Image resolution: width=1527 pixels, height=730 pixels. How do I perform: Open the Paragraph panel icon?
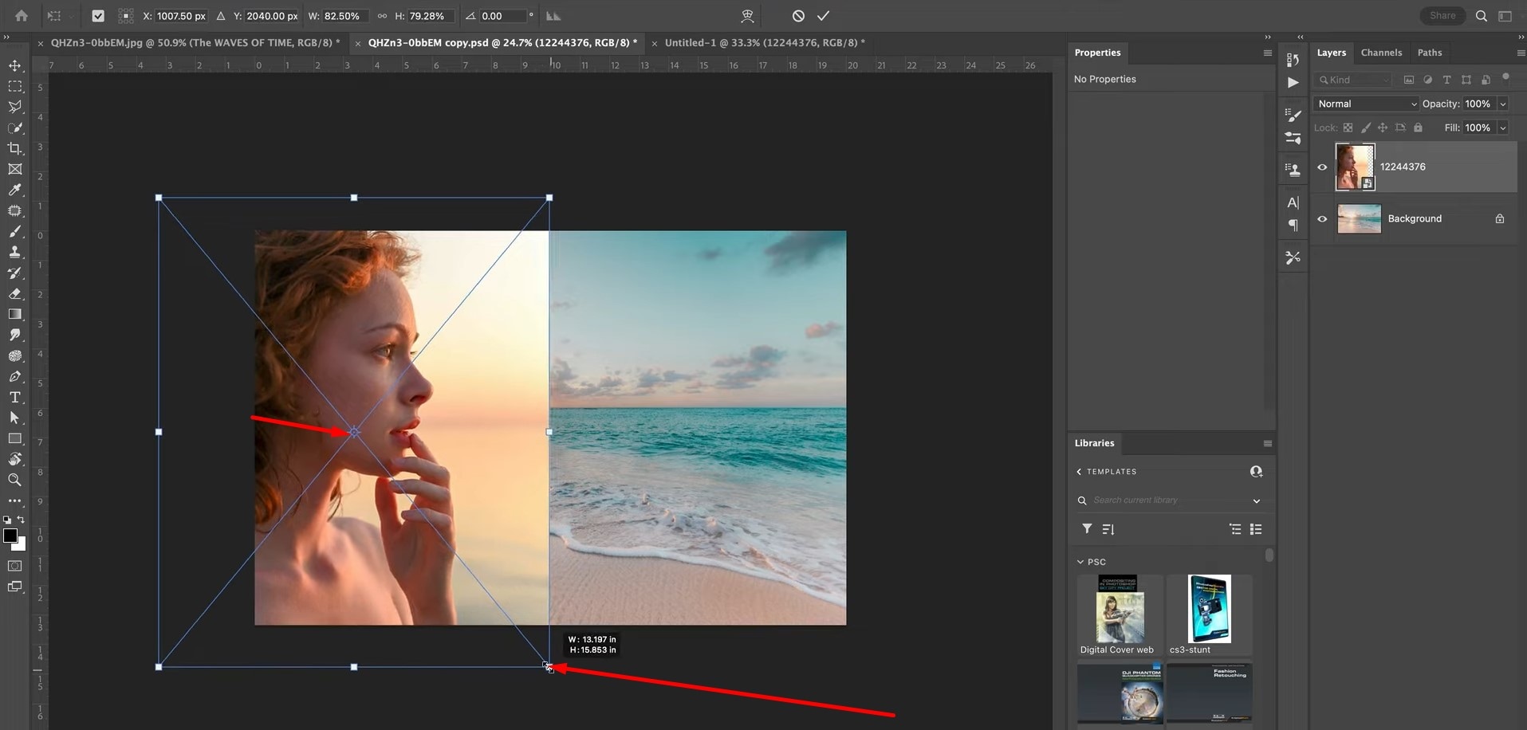(1293, 226)
